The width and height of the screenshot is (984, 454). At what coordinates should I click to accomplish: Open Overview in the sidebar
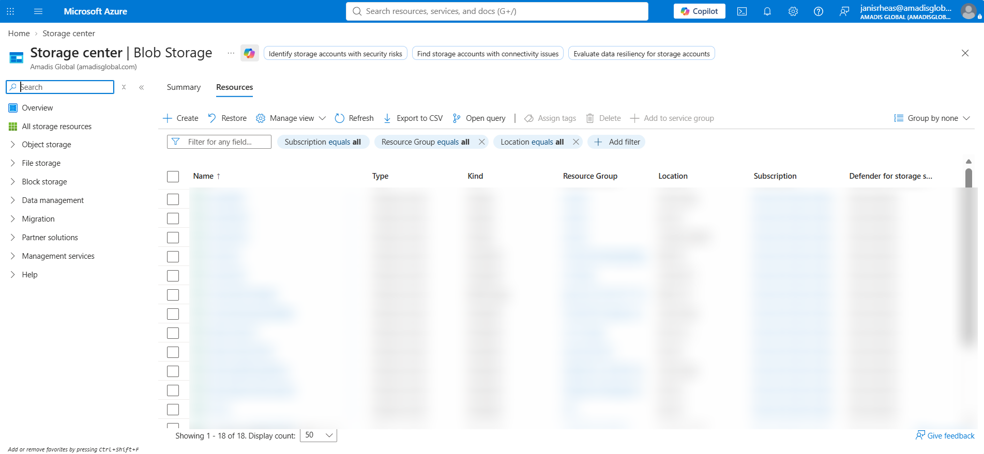37,108
